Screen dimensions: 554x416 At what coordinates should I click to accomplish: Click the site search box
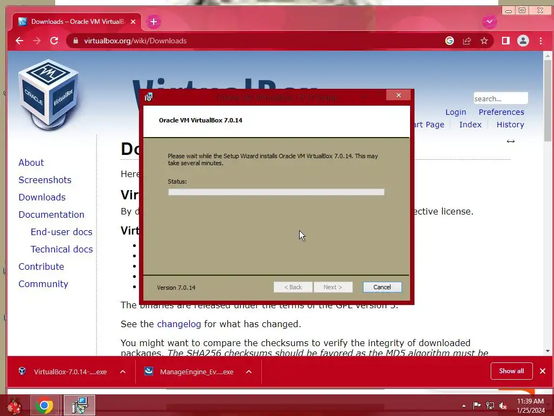[x=500, y=99]
